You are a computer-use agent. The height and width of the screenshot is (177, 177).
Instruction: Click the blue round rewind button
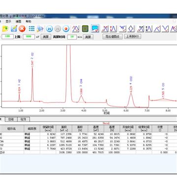coord(50,29)
